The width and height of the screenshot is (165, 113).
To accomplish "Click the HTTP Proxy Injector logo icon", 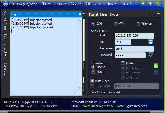I will tap(5, 4).
